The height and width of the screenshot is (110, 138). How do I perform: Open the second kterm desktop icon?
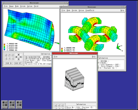click(19, 105)
